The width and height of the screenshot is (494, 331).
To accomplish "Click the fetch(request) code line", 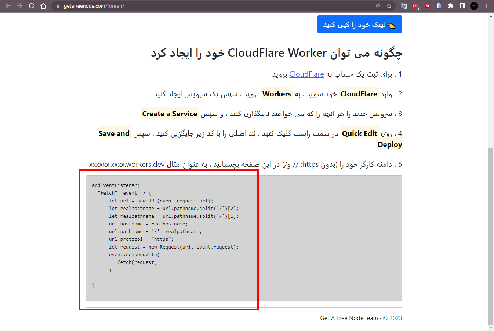I will (x=137, y=262).
